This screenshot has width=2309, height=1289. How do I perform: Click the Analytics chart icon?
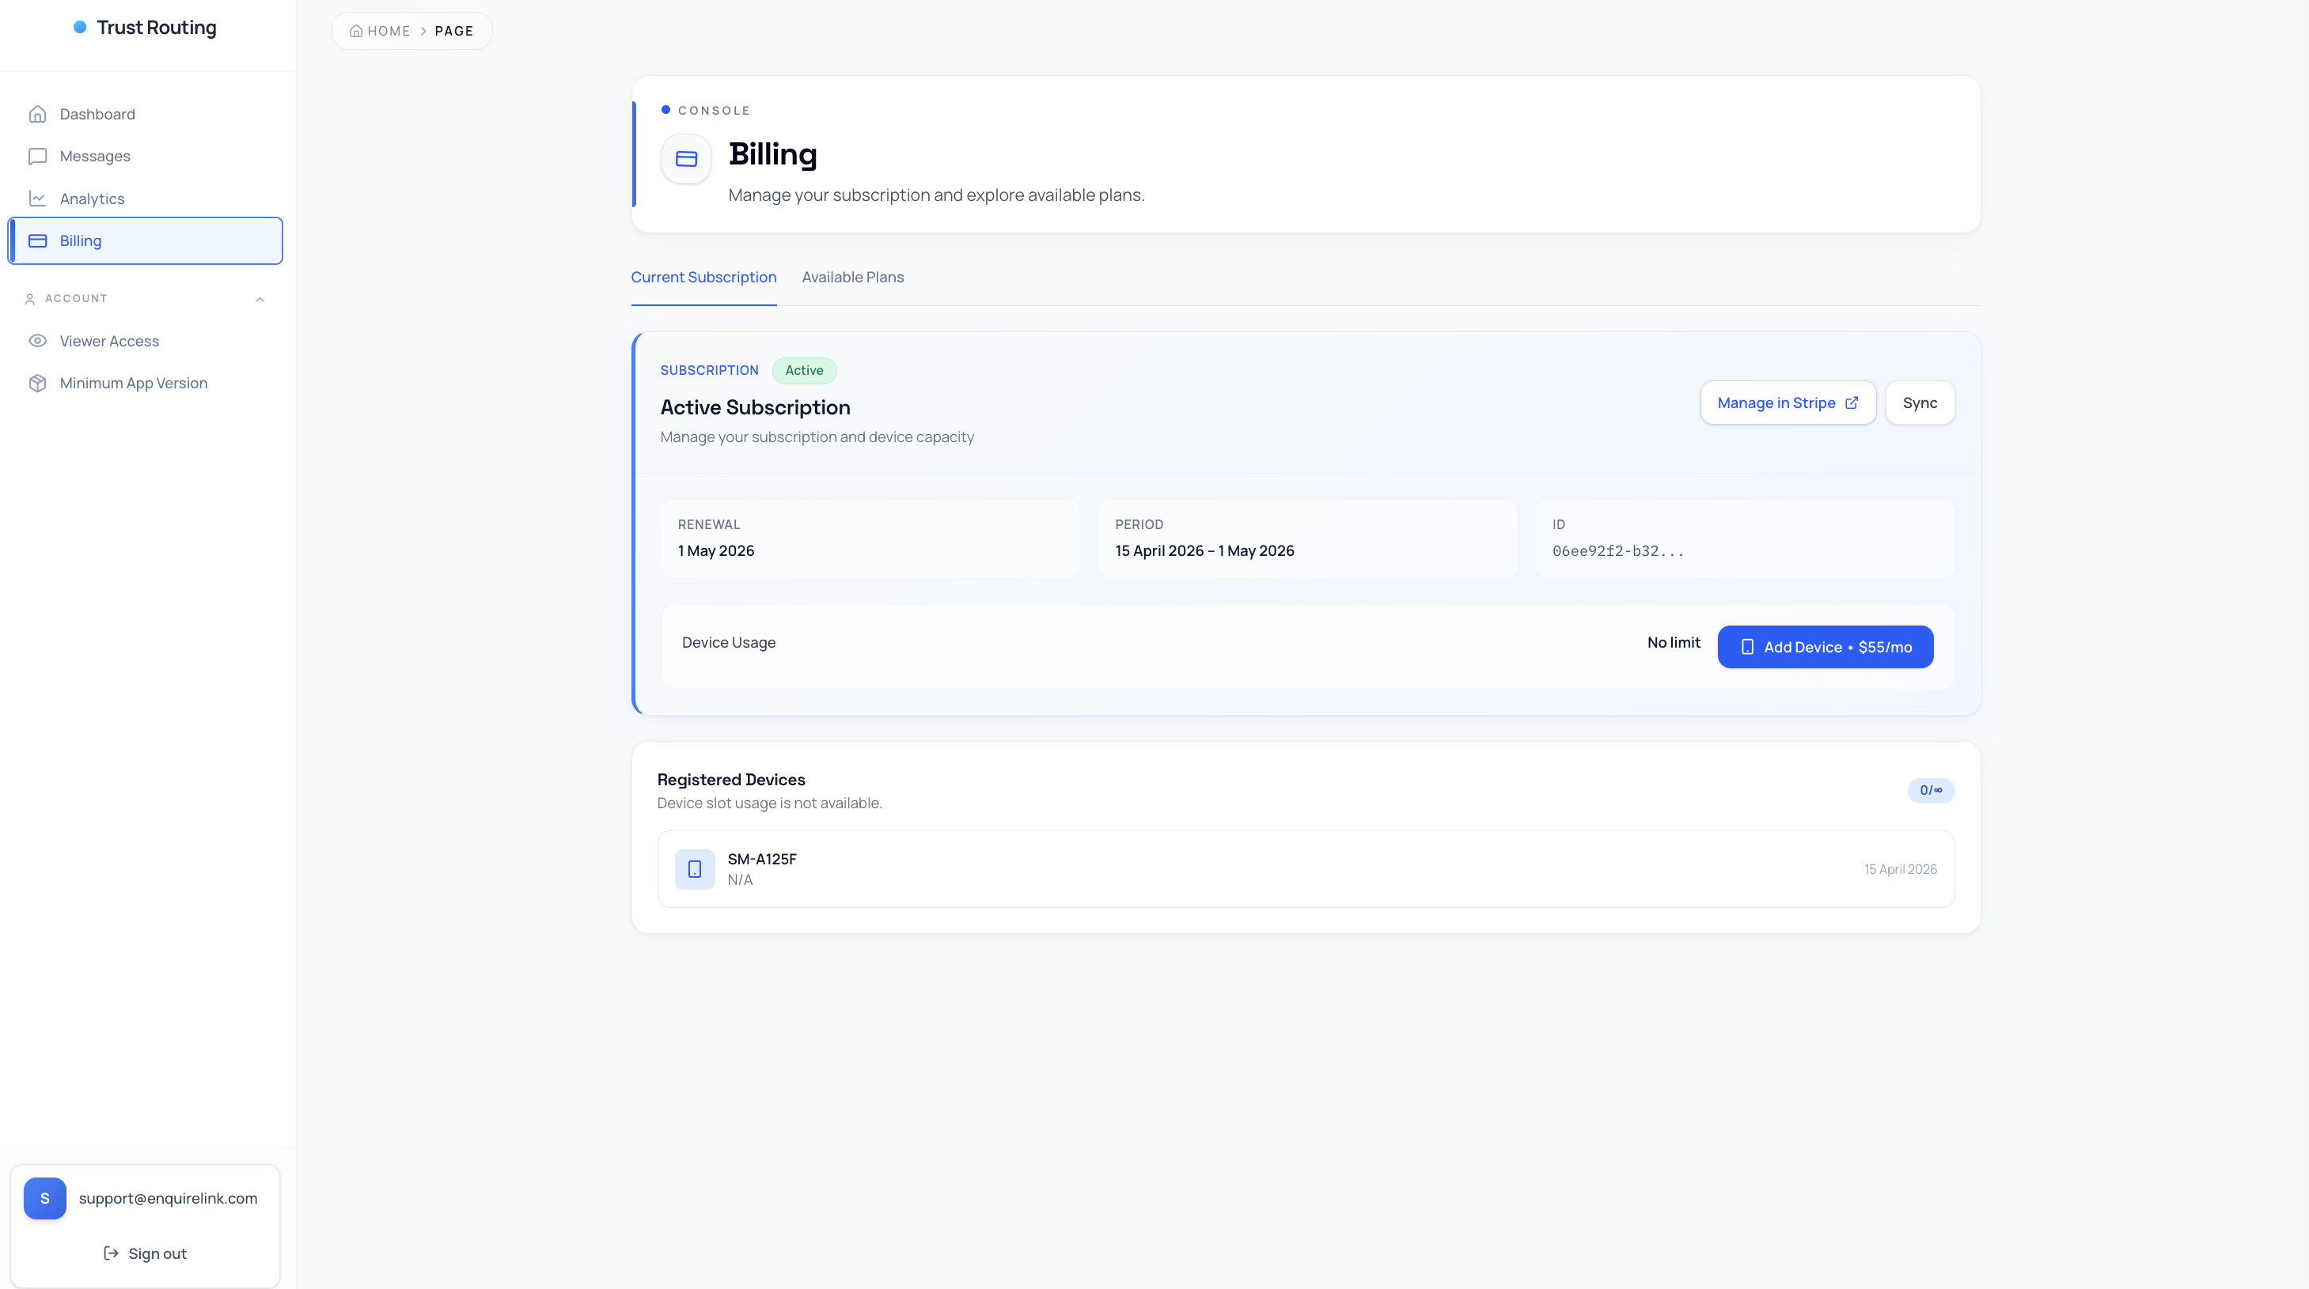pos(38,198)
